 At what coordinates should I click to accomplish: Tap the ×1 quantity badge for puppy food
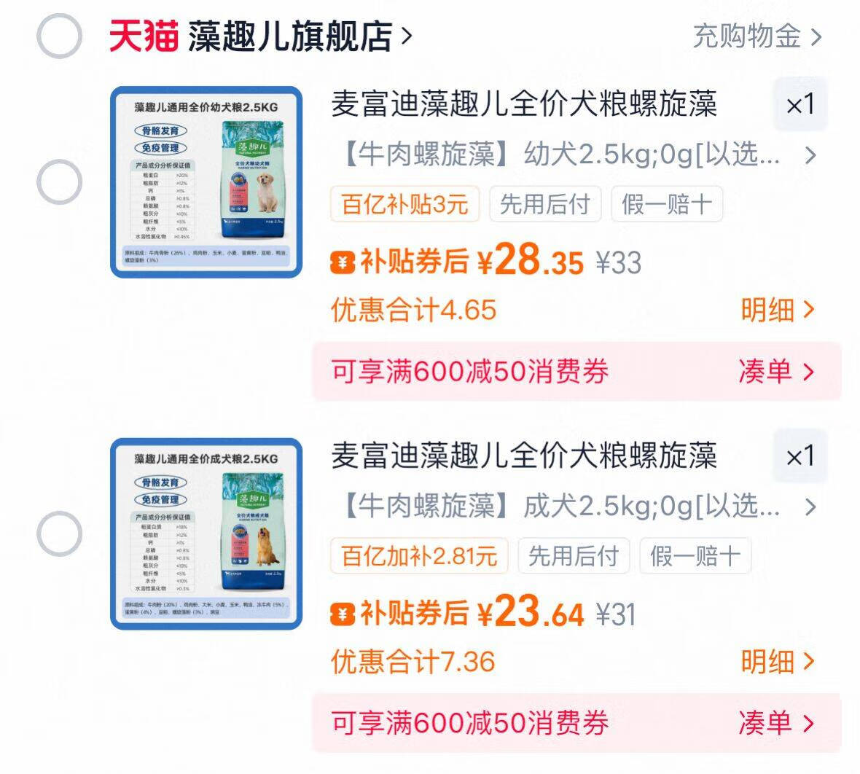(800, 104)
